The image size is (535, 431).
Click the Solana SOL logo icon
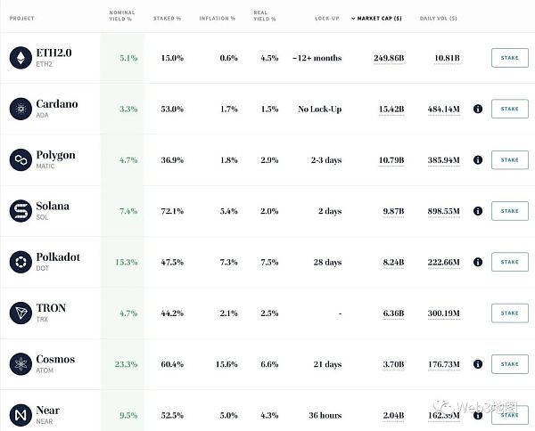click(x=19, y=211)
